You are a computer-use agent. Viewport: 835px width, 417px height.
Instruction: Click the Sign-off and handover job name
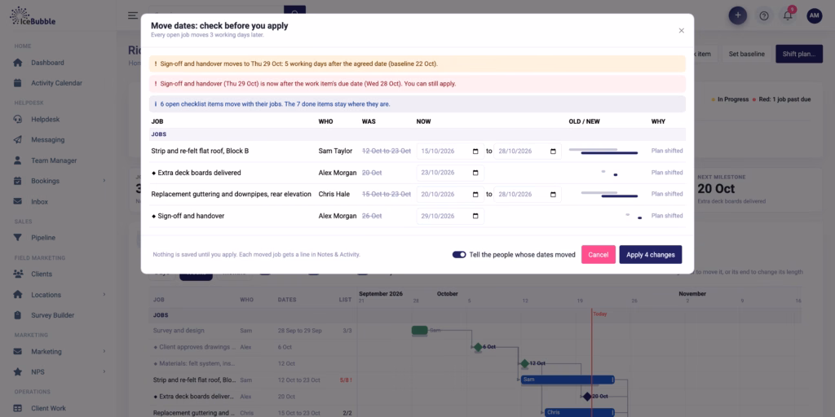[x=191, y=216]
